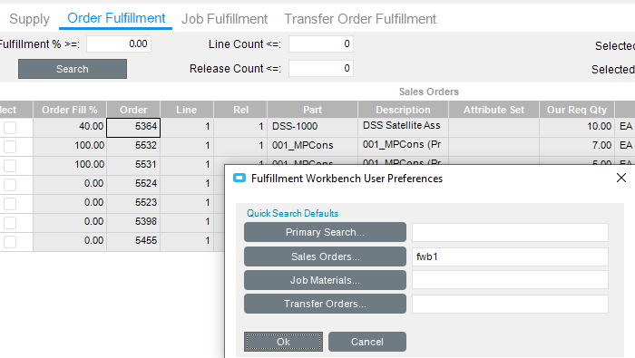Click the Primary Search text field
The width and height of the screenshot is (635, 358).
tap(510, 233)
